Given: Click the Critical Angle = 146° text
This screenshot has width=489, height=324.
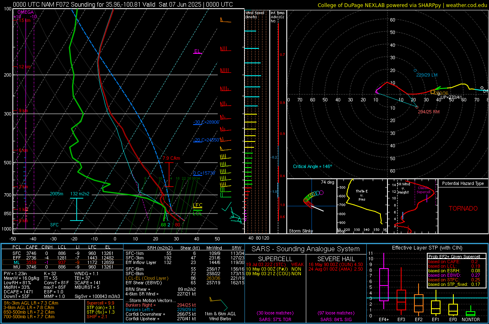Looking at the screenshot, I should click(312, 166).
